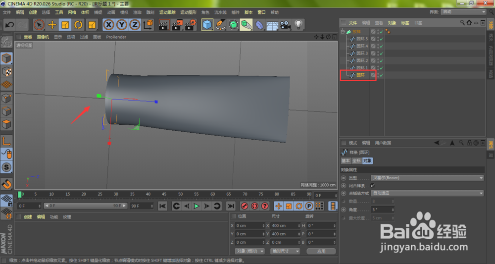This screenshot has width=495, height=264.
Task: Click the Array modeling objects icon
Action: [246, 25]
